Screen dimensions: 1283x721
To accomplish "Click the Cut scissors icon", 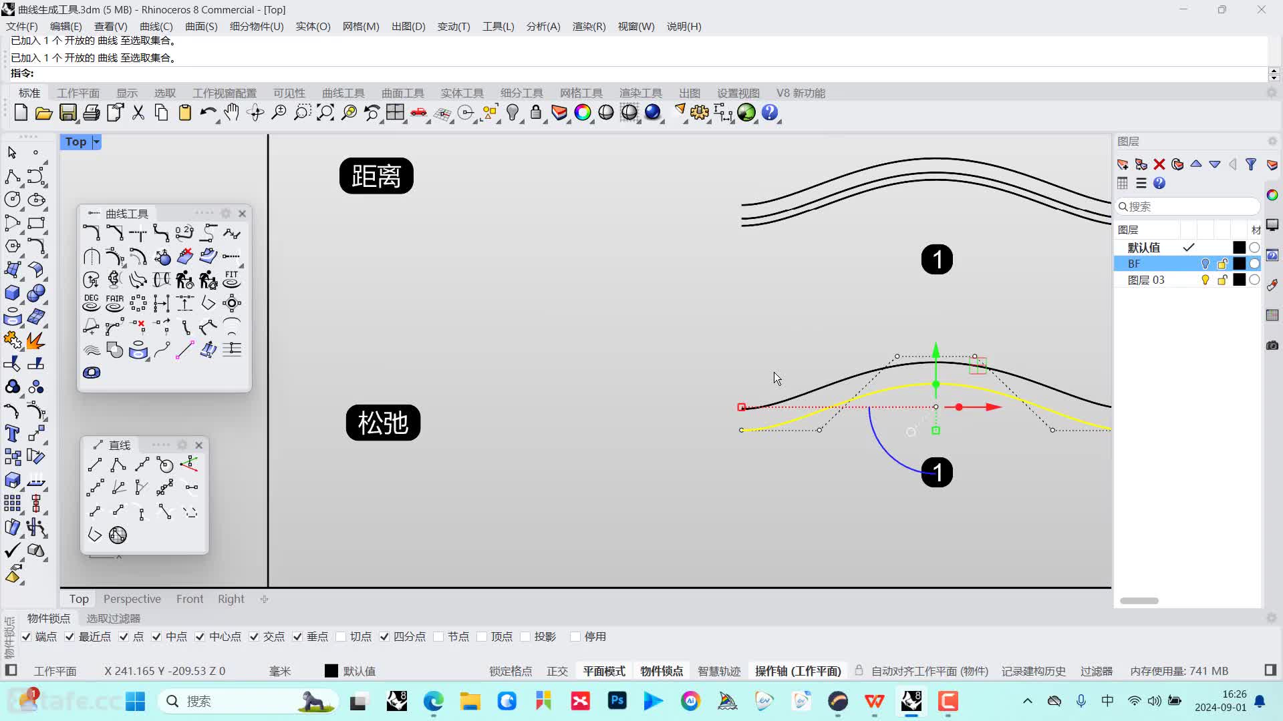I will (138, 113).
